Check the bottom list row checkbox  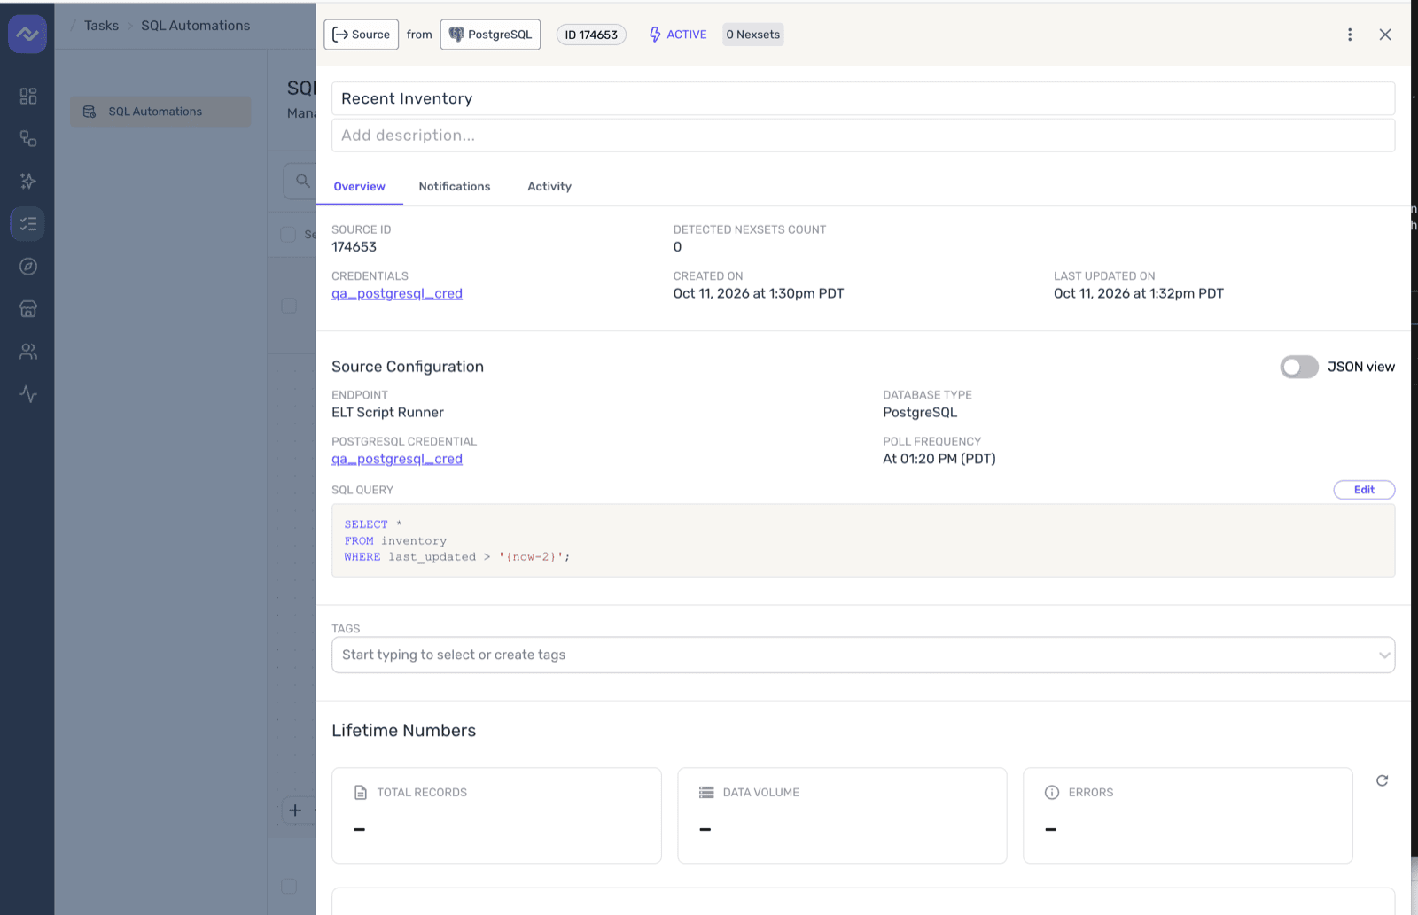(x=289, y=886)
